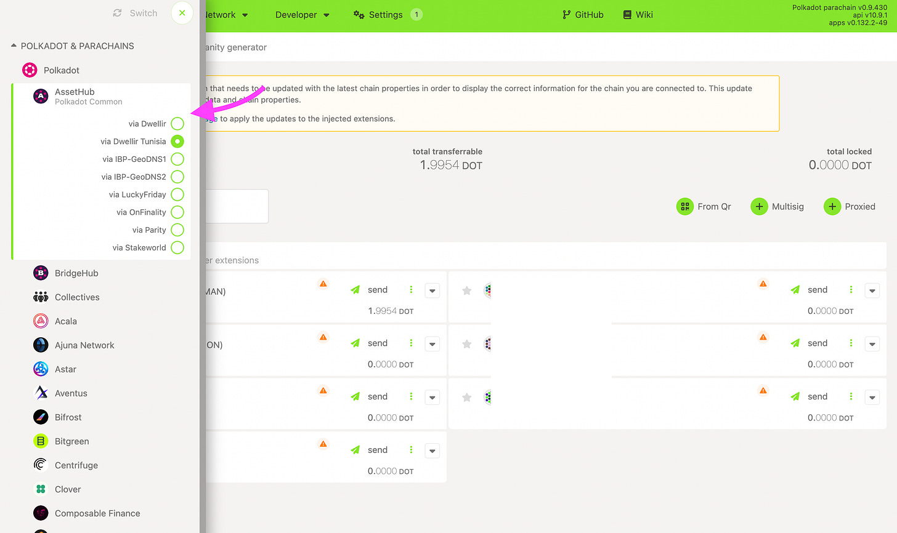
Task: Click the From Qr scan icon
Action: [x=685, y=207]
